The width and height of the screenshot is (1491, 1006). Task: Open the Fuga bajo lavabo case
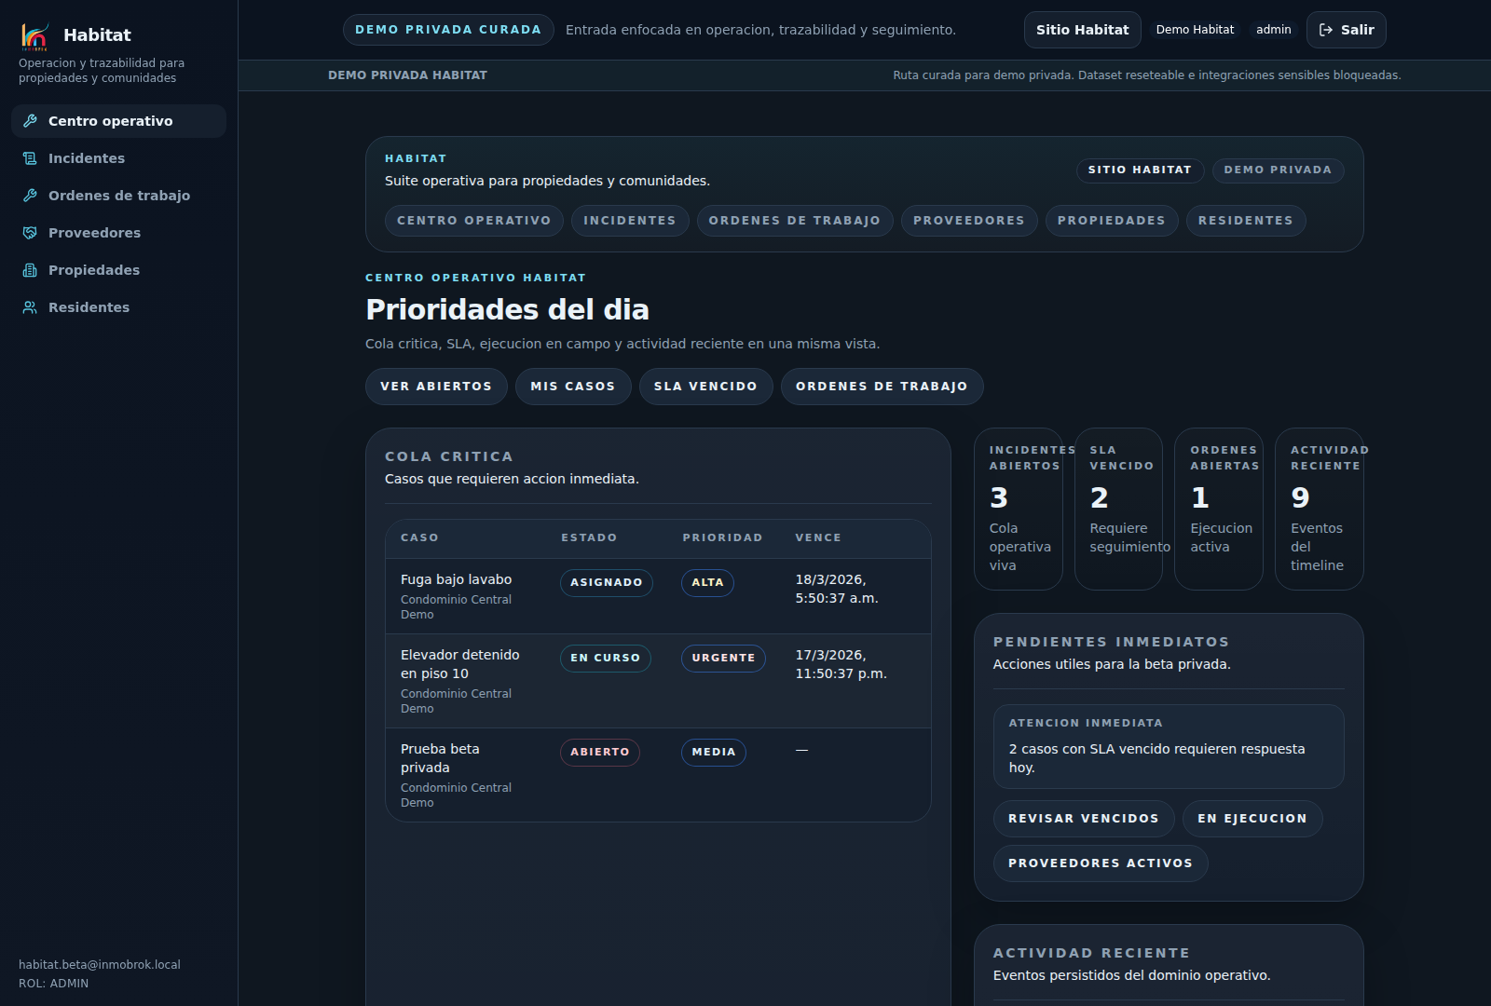tap(456, 579)
